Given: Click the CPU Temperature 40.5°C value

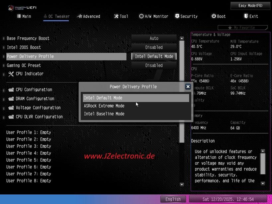Looking at the screenshot, I should coord(197,47).
